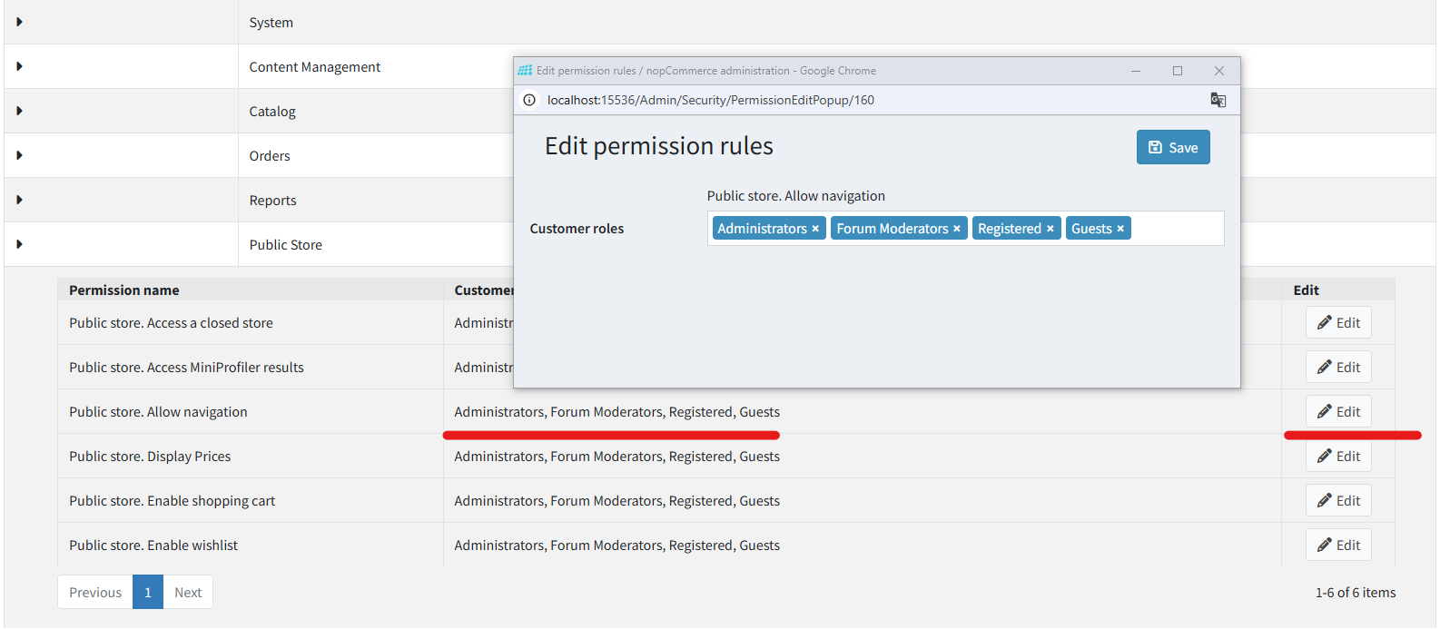The width and height of the screenshot is (1440, 629).
Task: Expand the System permission category
Action: [x=19, y=22]
